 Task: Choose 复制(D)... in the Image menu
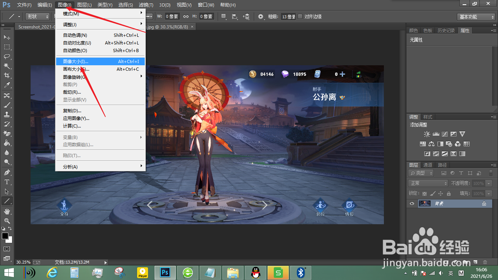(100, 110)
